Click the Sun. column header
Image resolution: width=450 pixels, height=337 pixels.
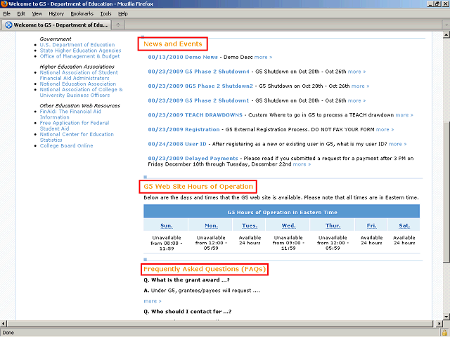click(x=167, y=225)
